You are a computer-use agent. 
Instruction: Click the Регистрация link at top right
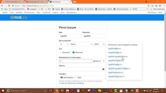pos(152,13)
